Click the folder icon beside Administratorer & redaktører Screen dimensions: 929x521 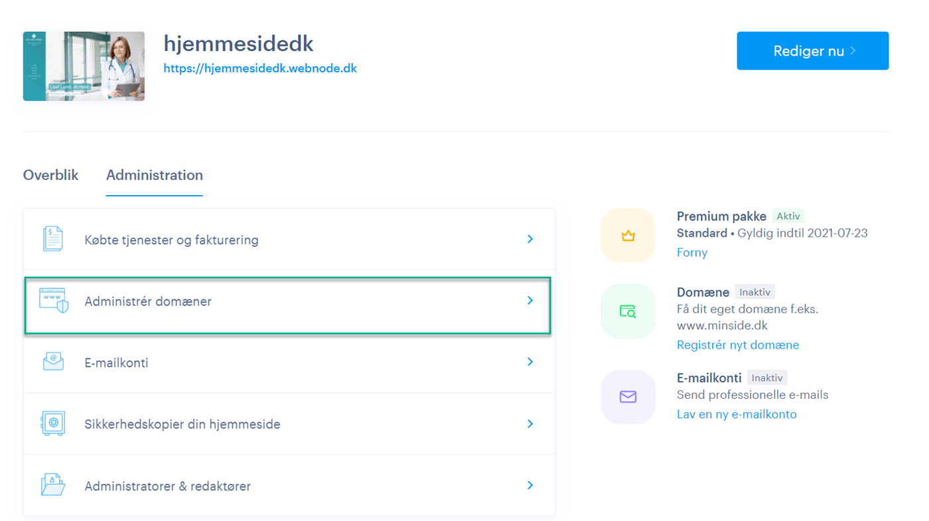click(53, 485)
